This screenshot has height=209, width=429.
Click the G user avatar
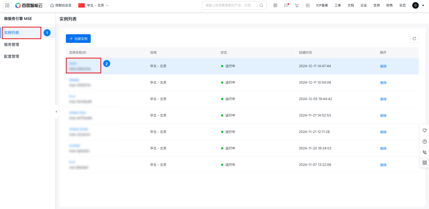pyautogui.click(x=416, y=5)
